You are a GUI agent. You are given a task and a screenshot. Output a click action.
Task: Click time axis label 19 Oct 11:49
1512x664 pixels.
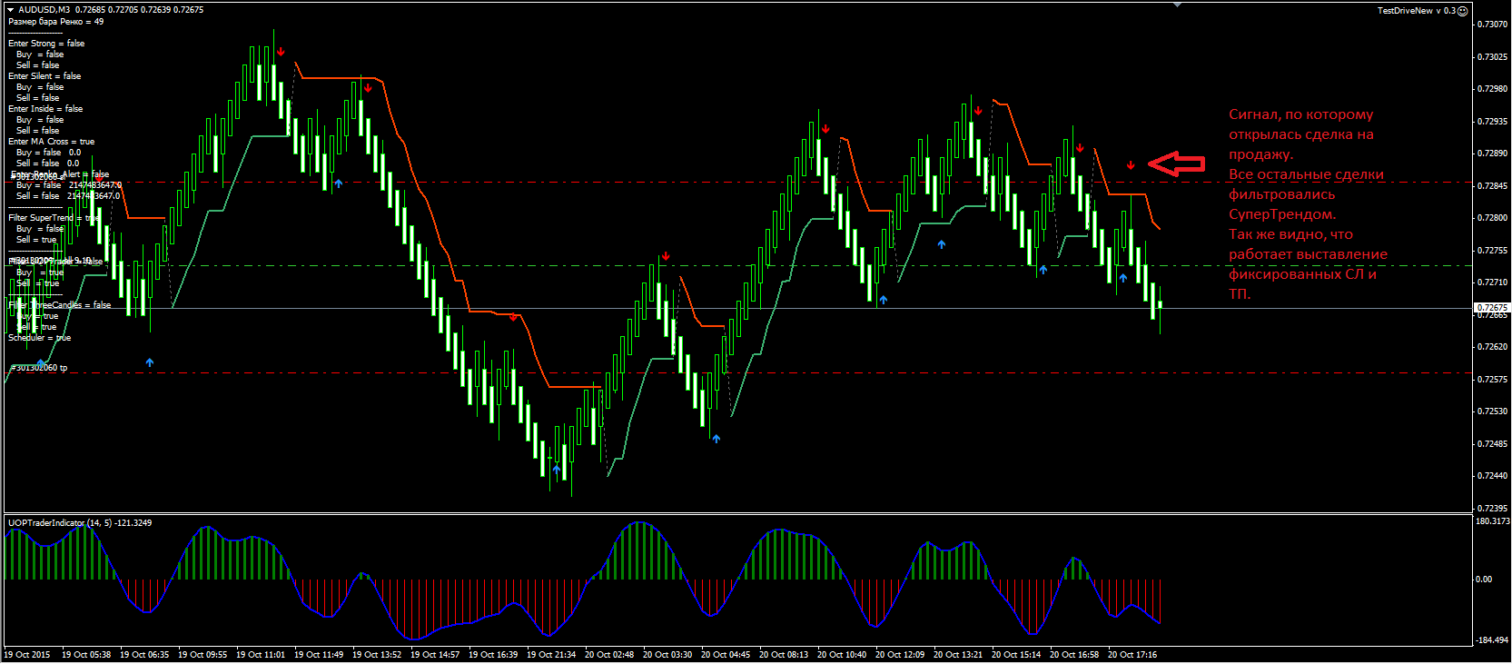[319, 655]
